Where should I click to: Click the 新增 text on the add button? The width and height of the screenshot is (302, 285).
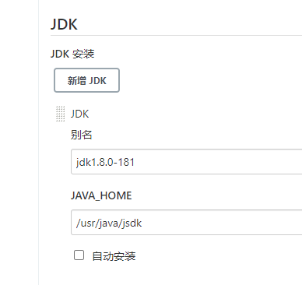point(77,80)
